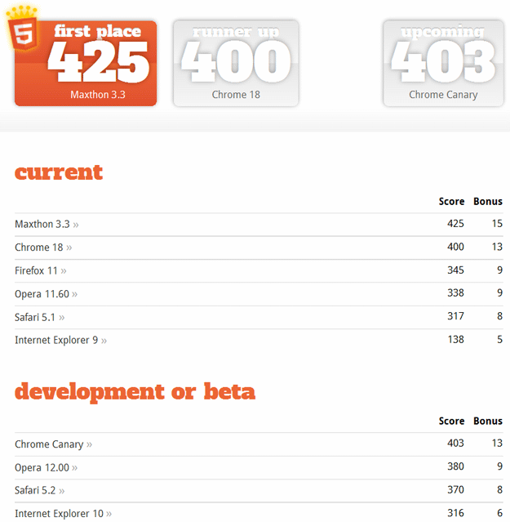Open the Internet Explorer 10 link
Image resolution: width=510 pixels, height=522 pixels.
coord(59,513)
